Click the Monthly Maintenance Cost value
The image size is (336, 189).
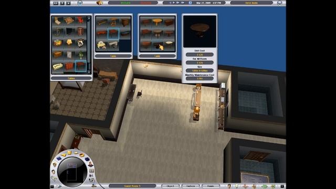point(199,79)
